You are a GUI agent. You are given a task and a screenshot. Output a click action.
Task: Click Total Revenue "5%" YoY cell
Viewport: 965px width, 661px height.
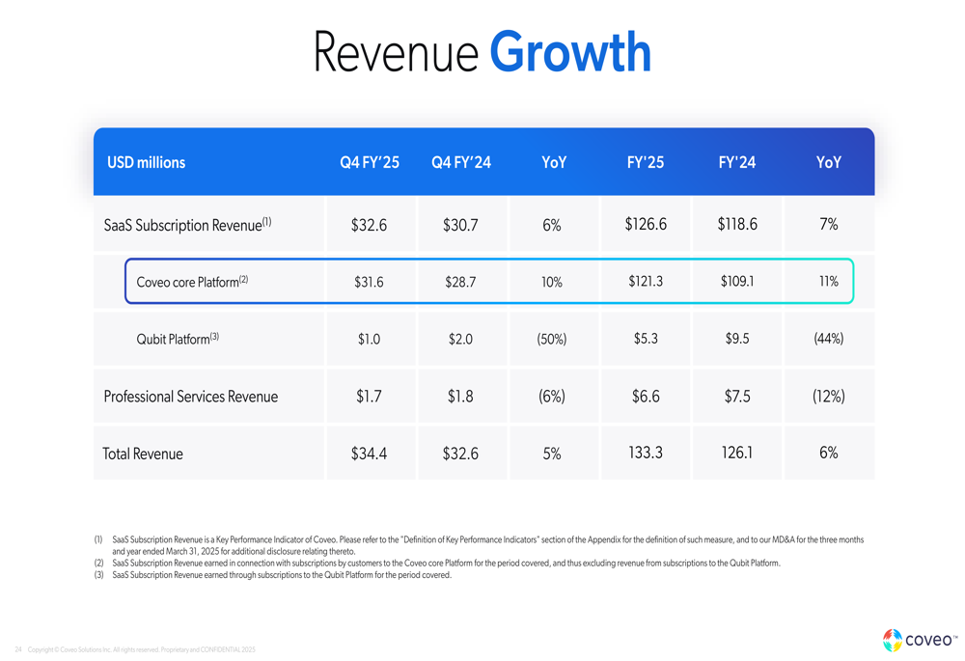click(552, 454)
